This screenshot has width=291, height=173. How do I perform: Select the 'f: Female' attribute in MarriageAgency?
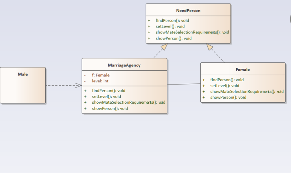click(x=101, y=75)
